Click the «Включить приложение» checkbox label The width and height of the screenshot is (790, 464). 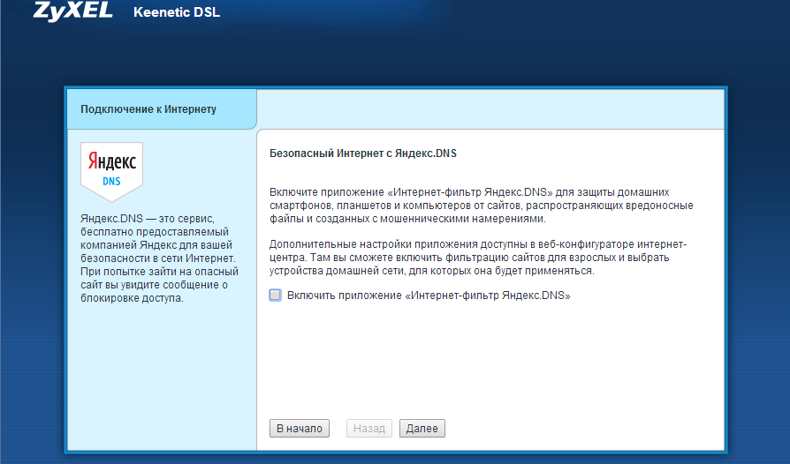pos(429,296)
